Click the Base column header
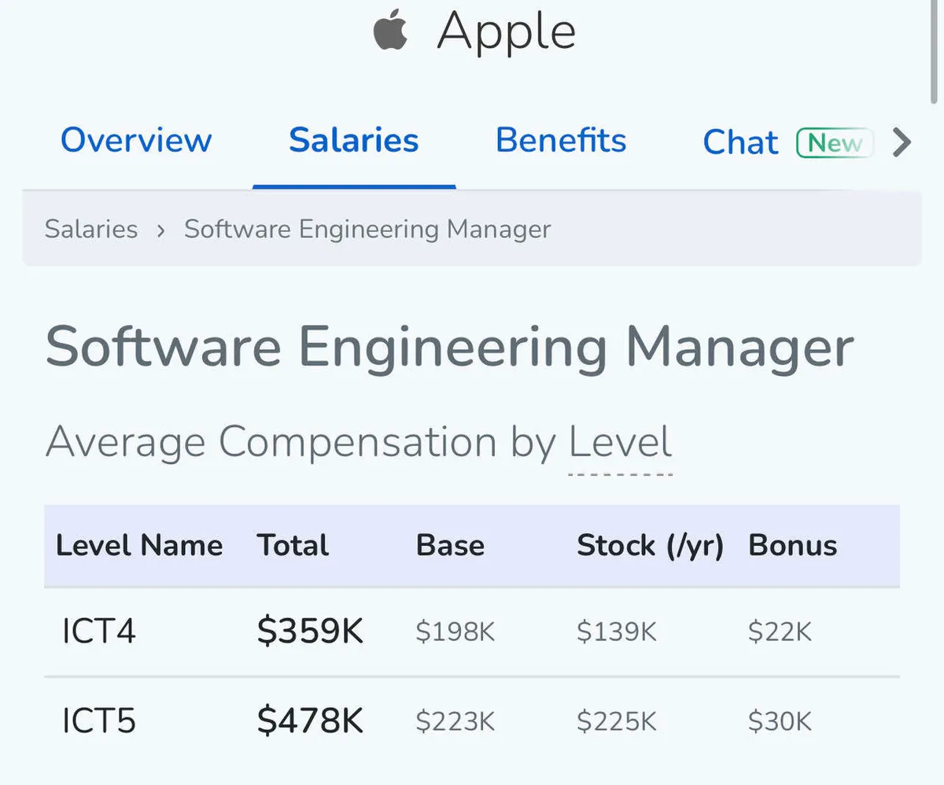 click(x=450, y=546)
